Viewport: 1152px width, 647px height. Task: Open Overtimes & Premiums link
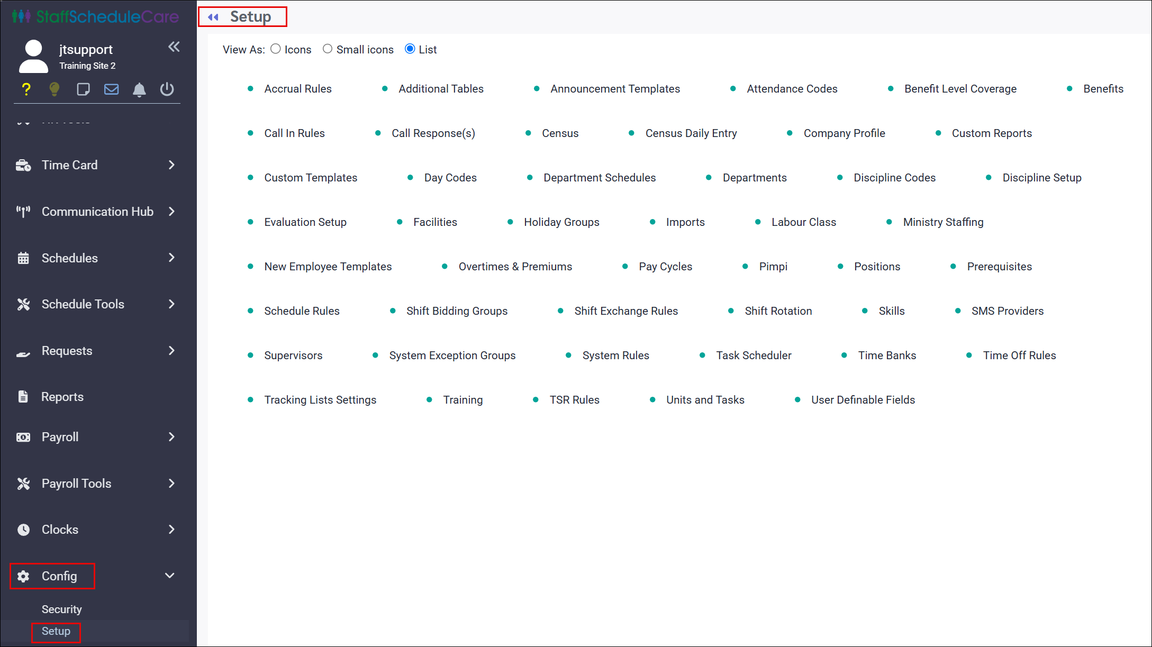[515, 267]
